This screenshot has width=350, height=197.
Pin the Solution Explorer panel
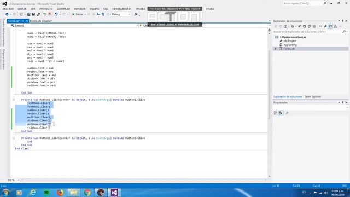point(343,21)
